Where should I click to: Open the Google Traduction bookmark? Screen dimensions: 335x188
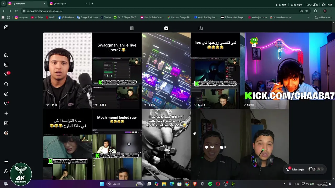[x=87, y=17]
